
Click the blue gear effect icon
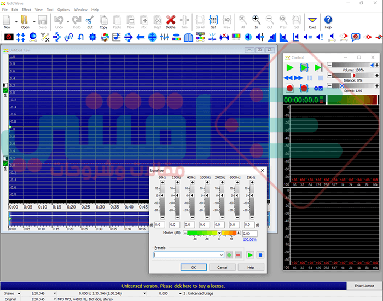tap(92, 37)
